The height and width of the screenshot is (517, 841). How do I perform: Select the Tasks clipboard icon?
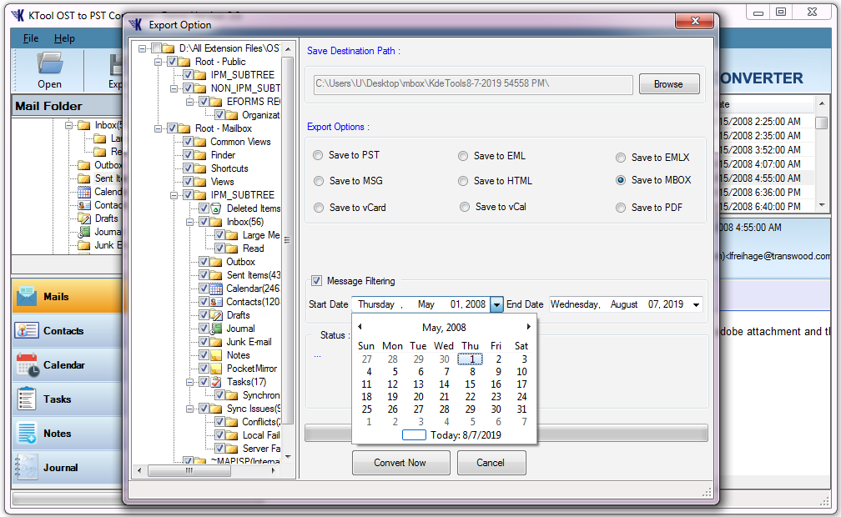point(28,399)
